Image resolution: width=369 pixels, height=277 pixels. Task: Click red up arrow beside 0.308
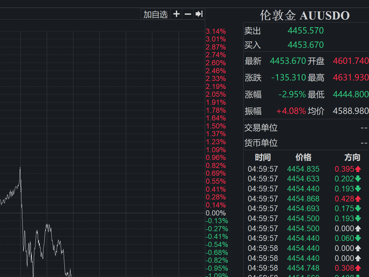tap(358, 268)
